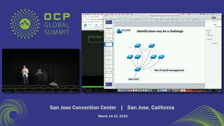Open Finder from the Dock
Screen dimensions: 224x126
click(119, 90)
